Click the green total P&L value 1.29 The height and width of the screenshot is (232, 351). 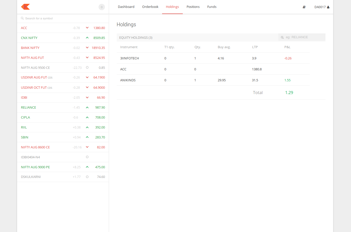(289, 93)
